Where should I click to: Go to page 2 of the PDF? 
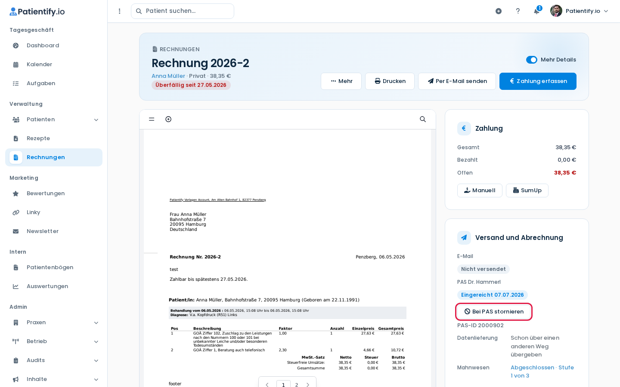(x=297, y=385)
